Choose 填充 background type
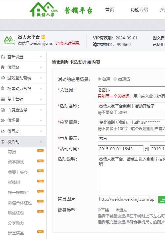Viewport: 165px width, 239px height. click(x=117, y=210)
